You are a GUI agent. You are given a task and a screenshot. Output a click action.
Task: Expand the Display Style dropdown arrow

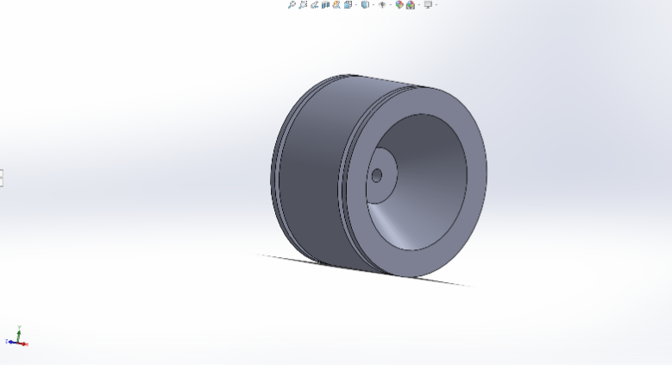click(373, 5)
